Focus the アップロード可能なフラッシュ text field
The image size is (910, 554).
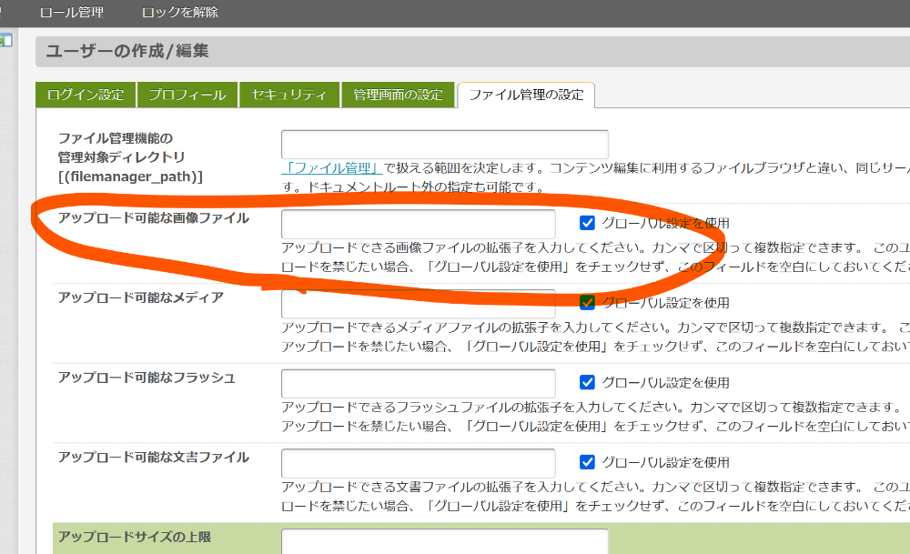pos(418,383)
